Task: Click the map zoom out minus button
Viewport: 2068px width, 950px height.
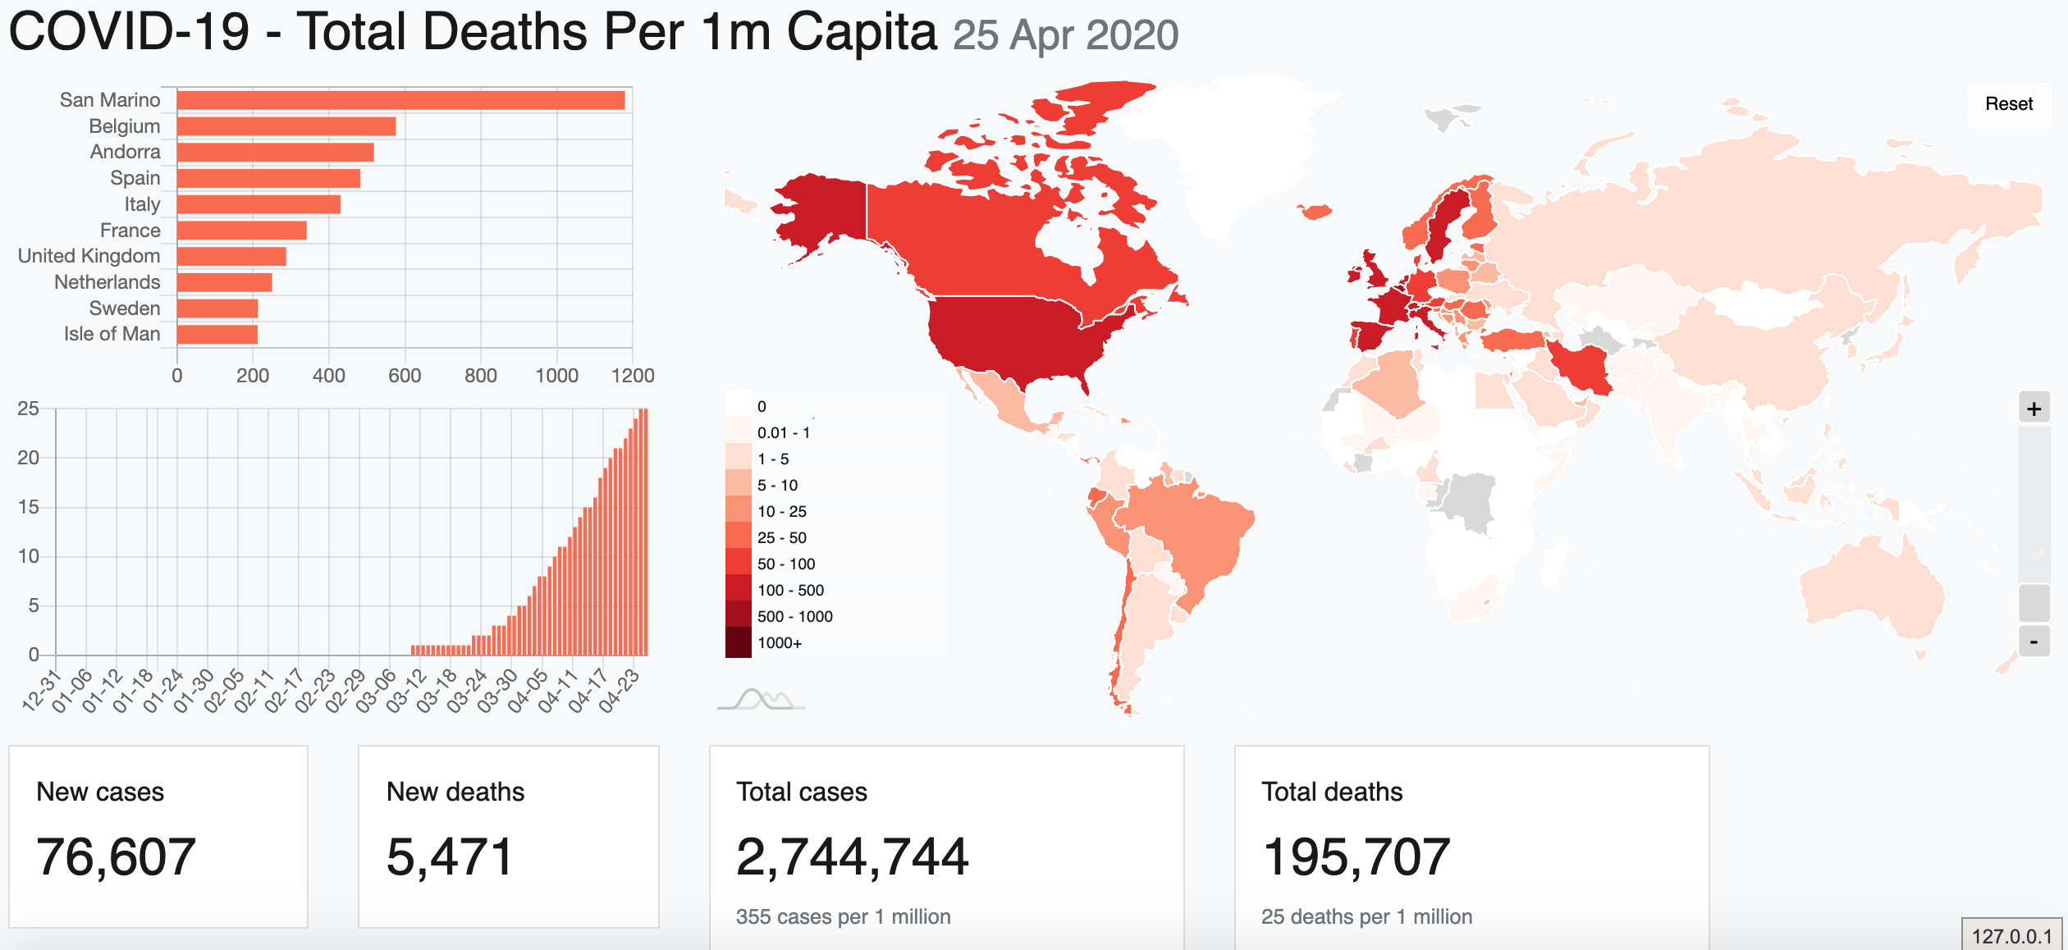Action: pos(2034,642)
